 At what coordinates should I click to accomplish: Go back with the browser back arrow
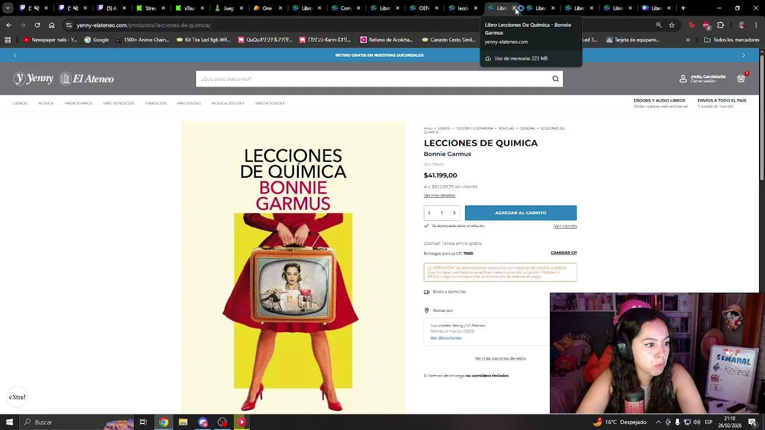tap(8, 25)
